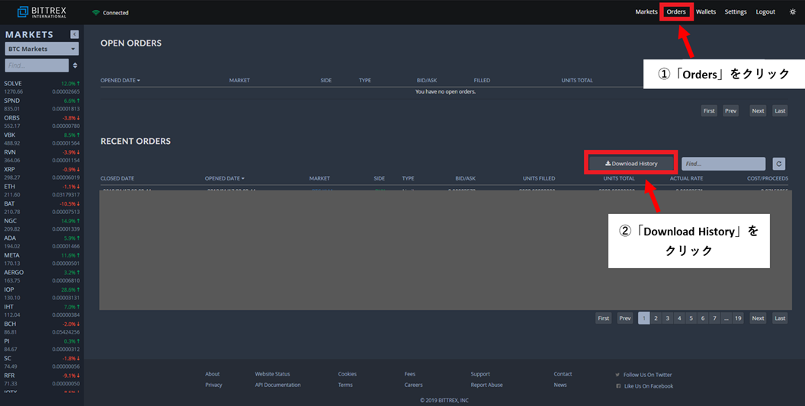
Task: Click First in the recent orders pager
Action: click(603, 318)
